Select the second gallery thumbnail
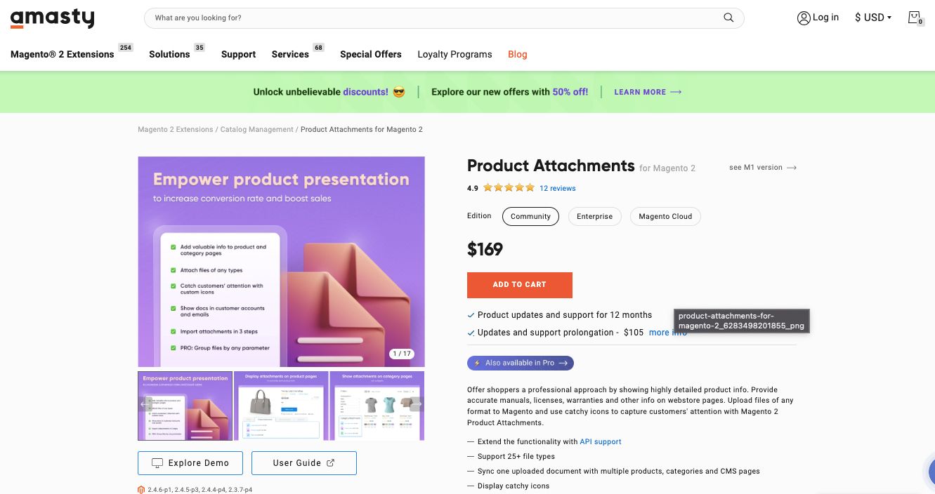The width and height of the screenshot is (935, 494). point(280,406)
